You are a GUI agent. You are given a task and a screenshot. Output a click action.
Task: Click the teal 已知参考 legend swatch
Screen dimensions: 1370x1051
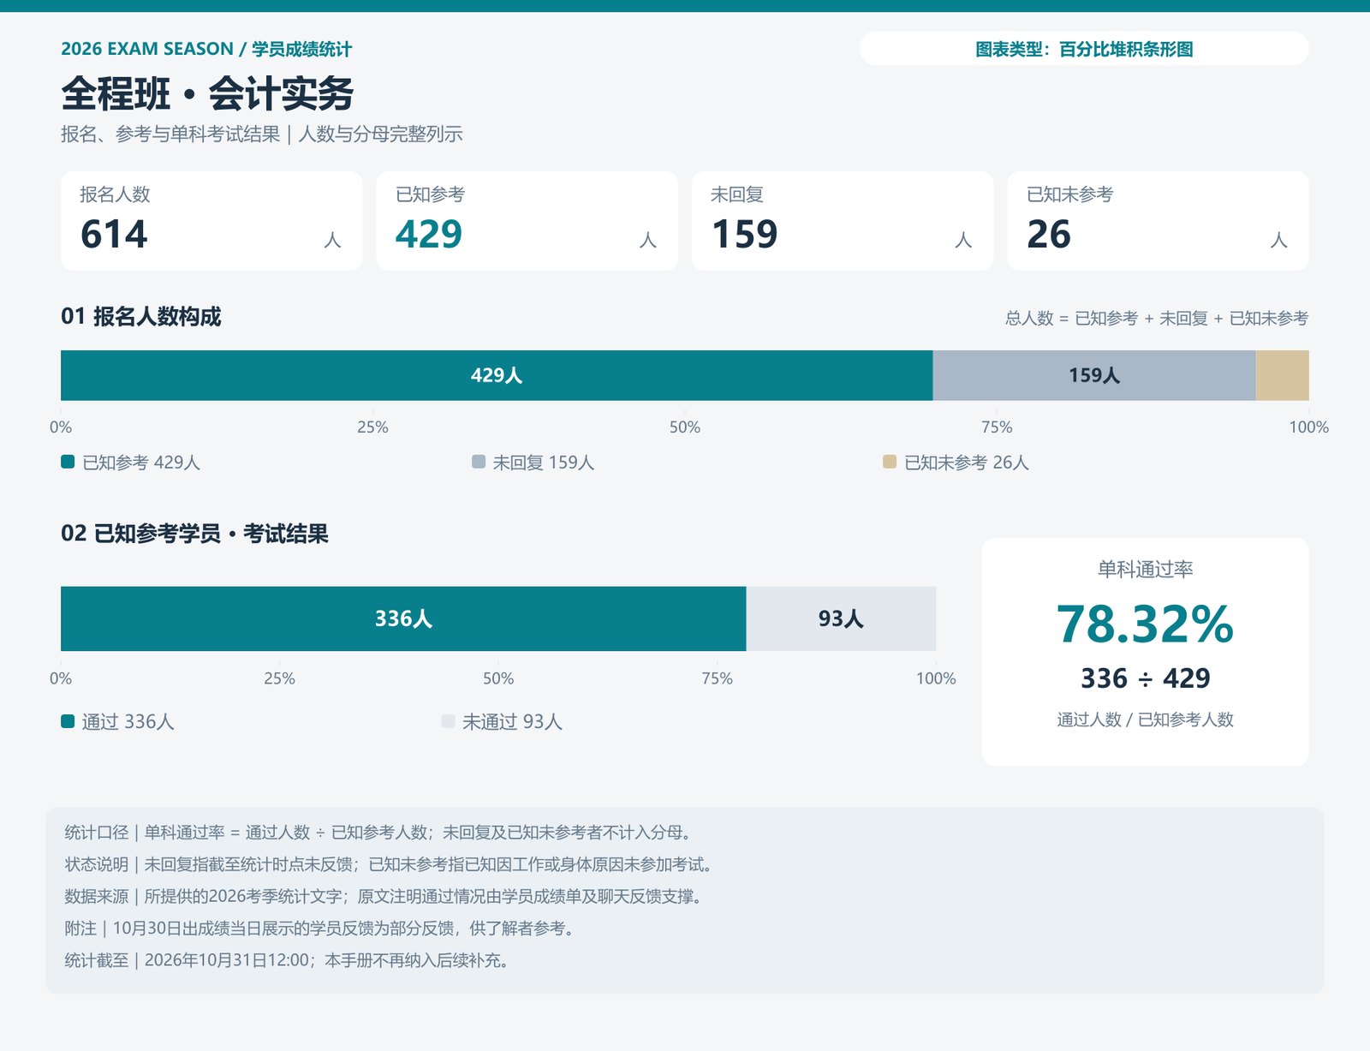tap(68, 462)
